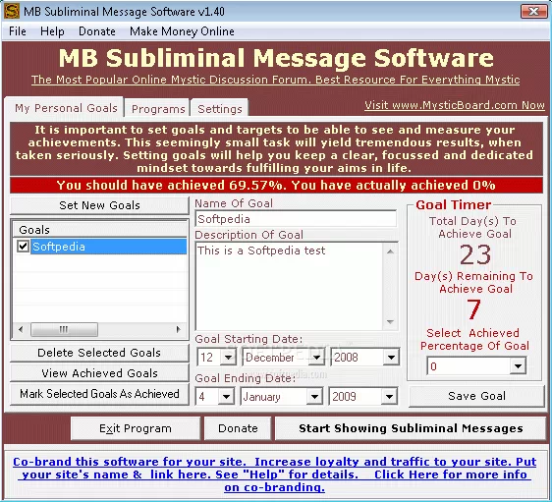The height and width of the screenshot is (502, 552).
Task: Switch to the Settings tab
Action: point(220,109)
